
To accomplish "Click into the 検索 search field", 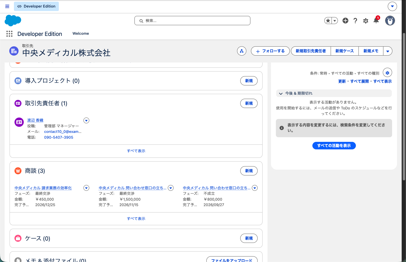I will pos(192,21).
